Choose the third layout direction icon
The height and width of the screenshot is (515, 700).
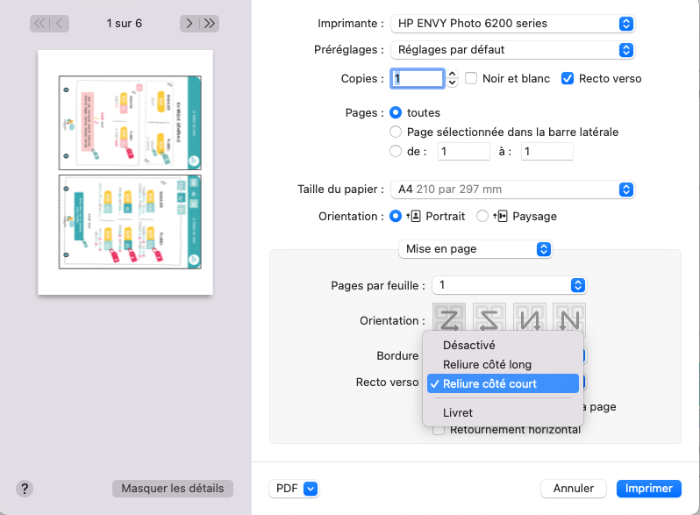530,318
